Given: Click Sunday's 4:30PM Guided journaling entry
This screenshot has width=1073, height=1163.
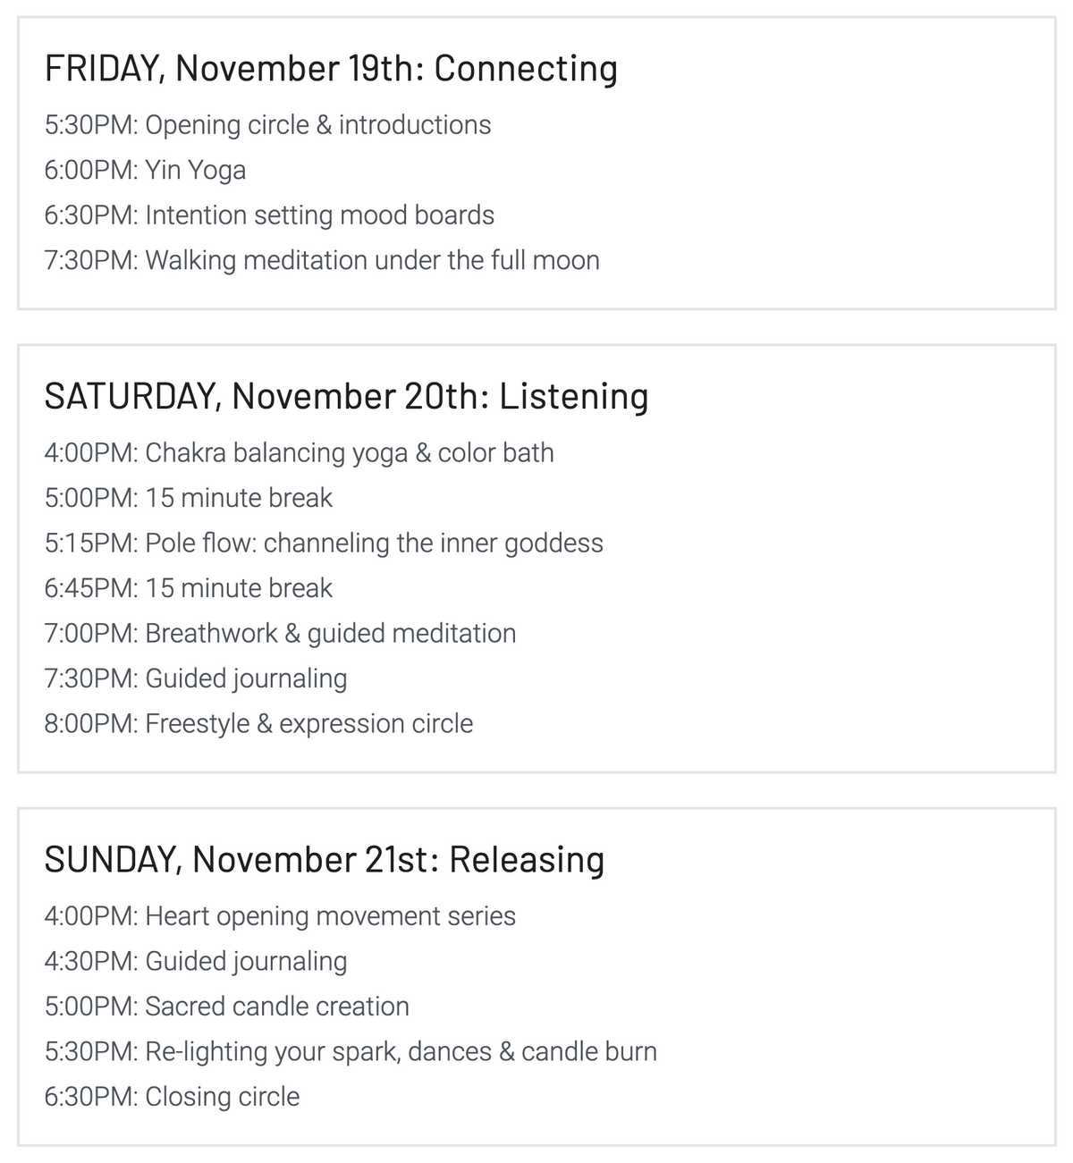Looking at the screenshot, I should (x=196, y=961).
